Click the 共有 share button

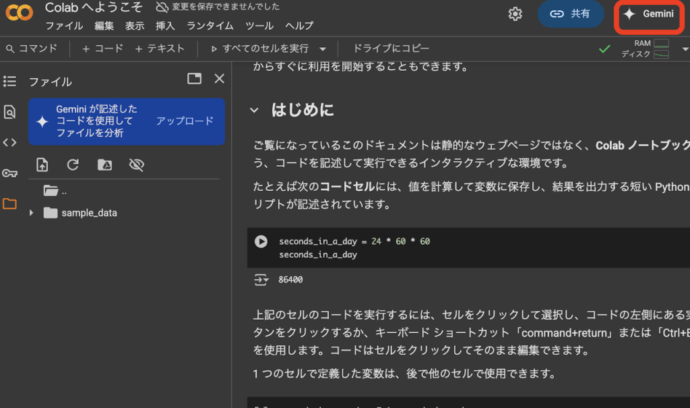click(570, 13)
